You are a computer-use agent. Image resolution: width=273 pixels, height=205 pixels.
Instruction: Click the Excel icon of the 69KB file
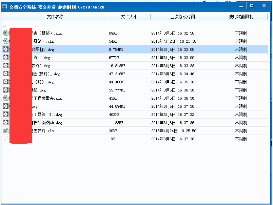pos(6,33)
